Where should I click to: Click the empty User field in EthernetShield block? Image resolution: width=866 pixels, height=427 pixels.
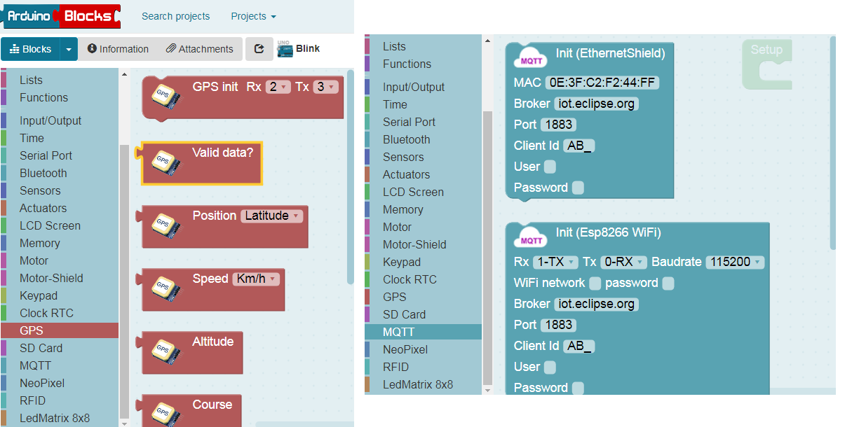[x=550, y=167]
